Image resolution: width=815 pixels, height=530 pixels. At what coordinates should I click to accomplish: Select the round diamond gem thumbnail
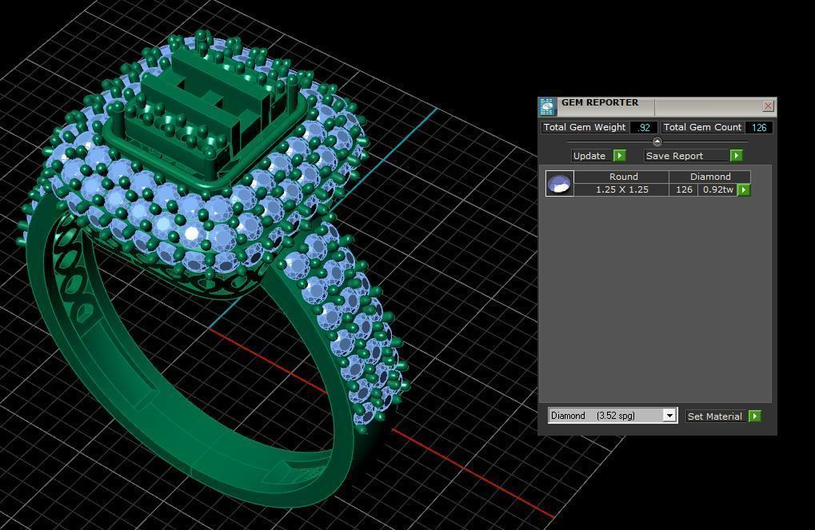point(559,183)
